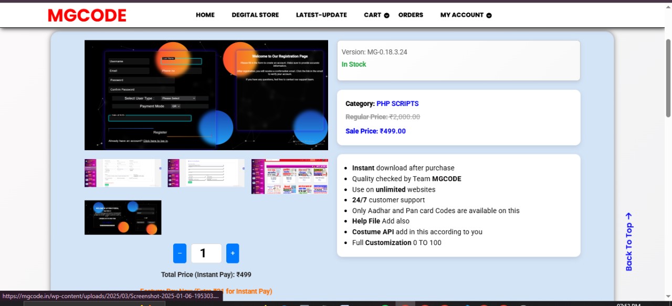Select the second product thumbnail
672x306 pixels.
tap(206, 173)
